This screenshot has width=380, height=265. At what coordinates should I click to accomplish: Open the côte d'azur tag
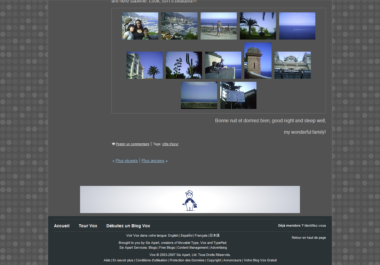click(x=170, y=144)
